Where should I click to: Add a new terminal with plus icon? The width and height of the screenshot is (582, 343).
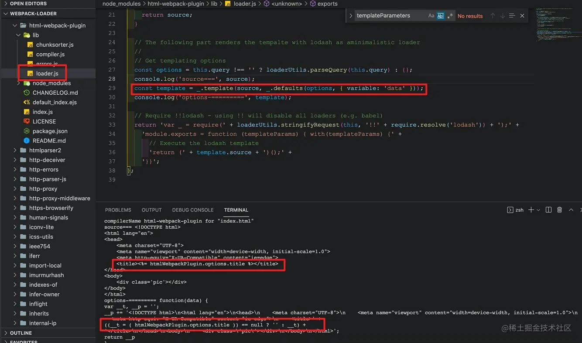point(531,210)
